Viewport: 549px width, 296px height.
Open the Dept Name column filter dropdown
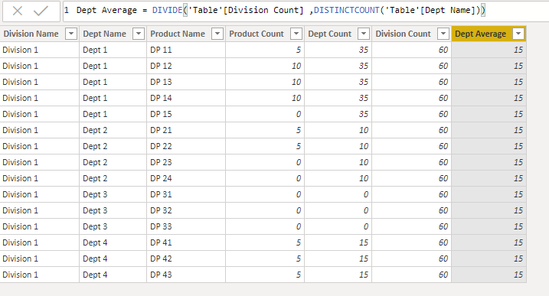[139, 34]
